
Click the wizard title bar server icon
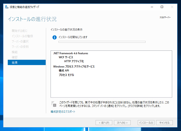pyautogui.click(x=7, y=7)
